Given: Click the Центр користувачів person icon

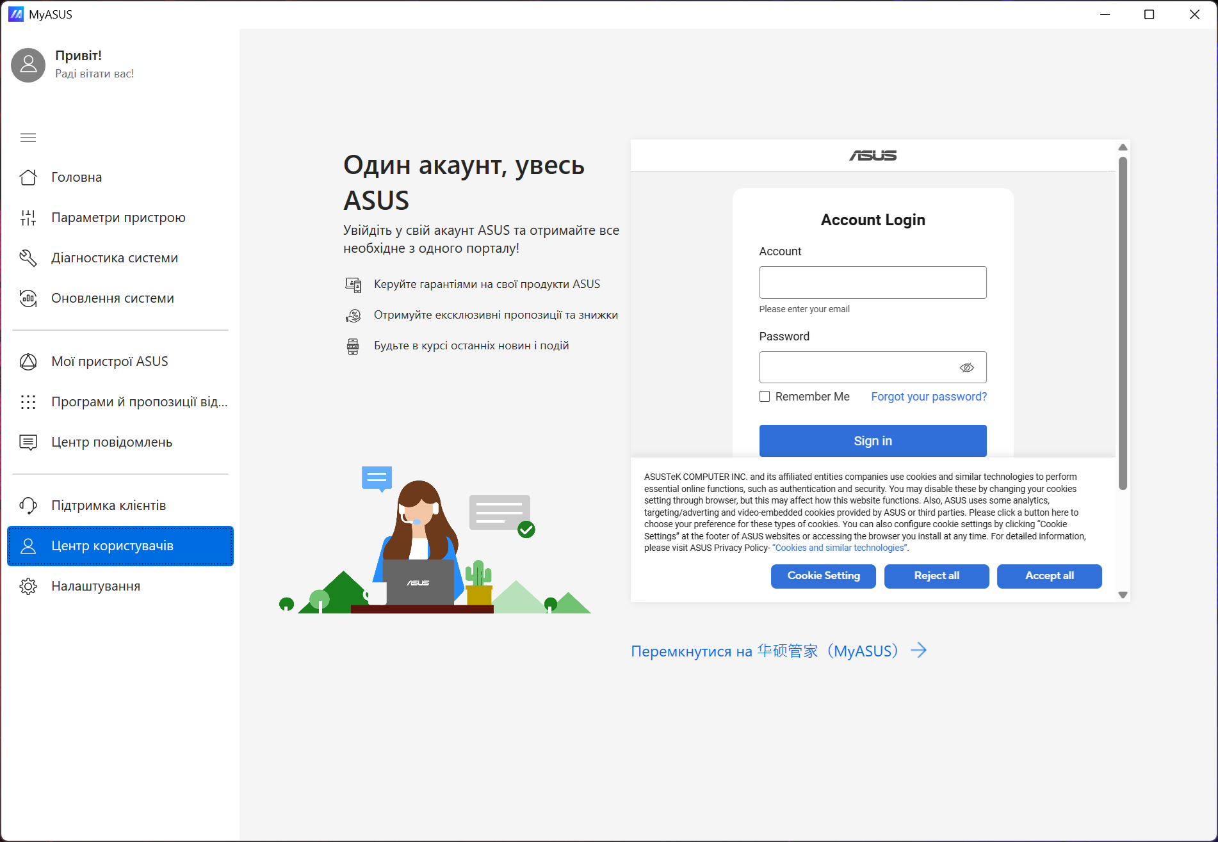Looking at the screenshot, I should (28, 546).
